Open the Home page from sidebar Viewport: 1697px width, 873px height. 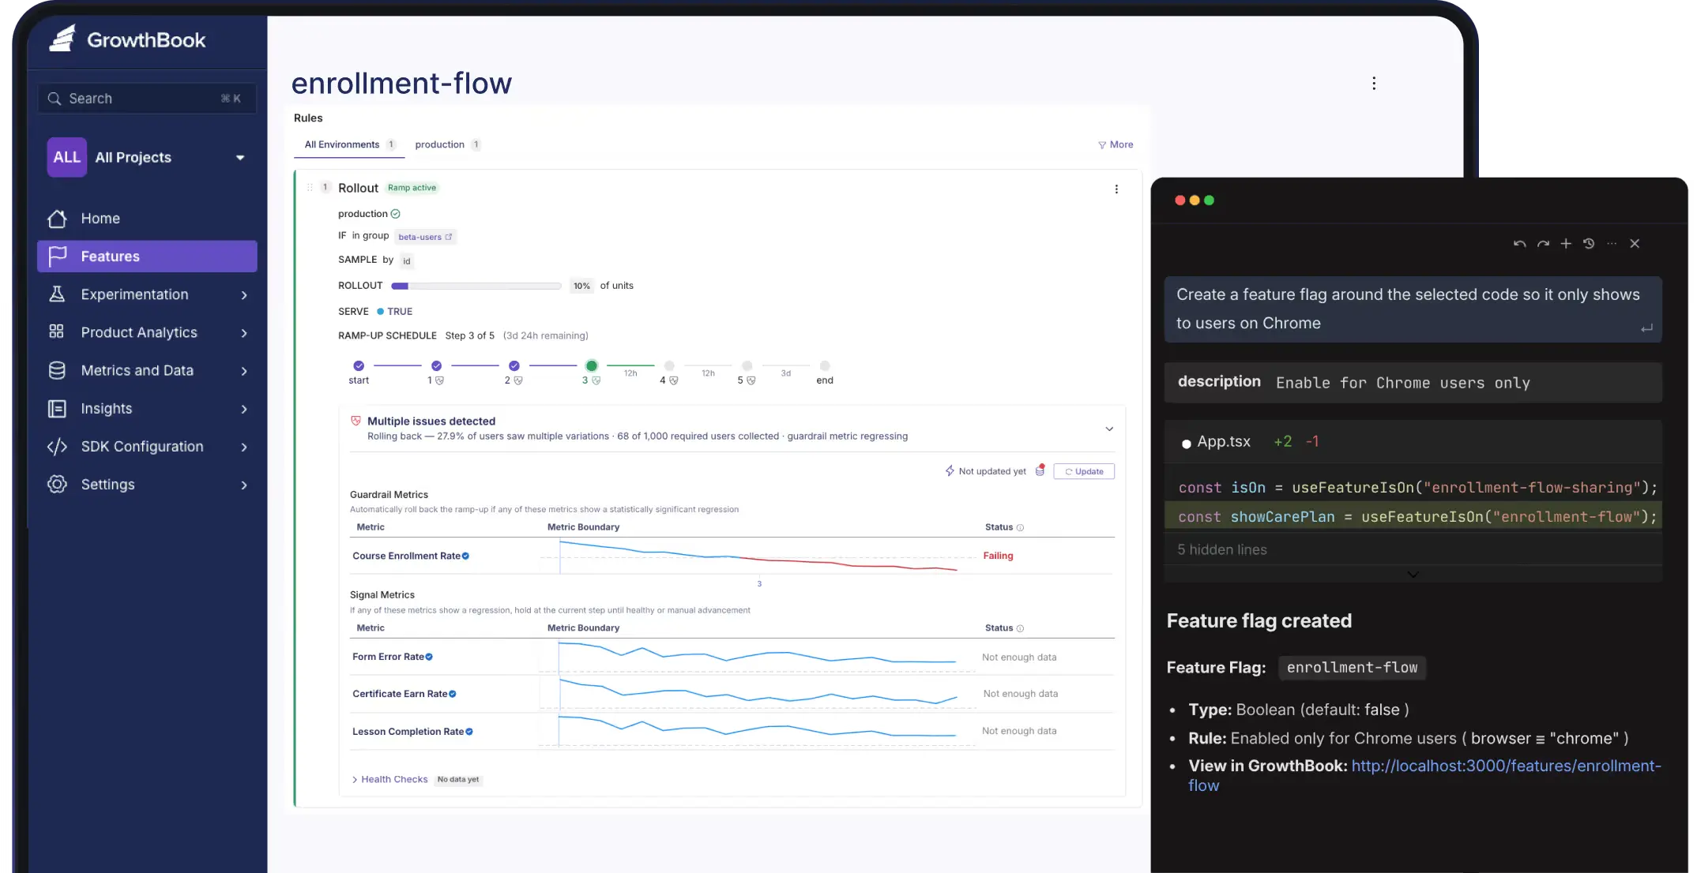coord(100,219)
